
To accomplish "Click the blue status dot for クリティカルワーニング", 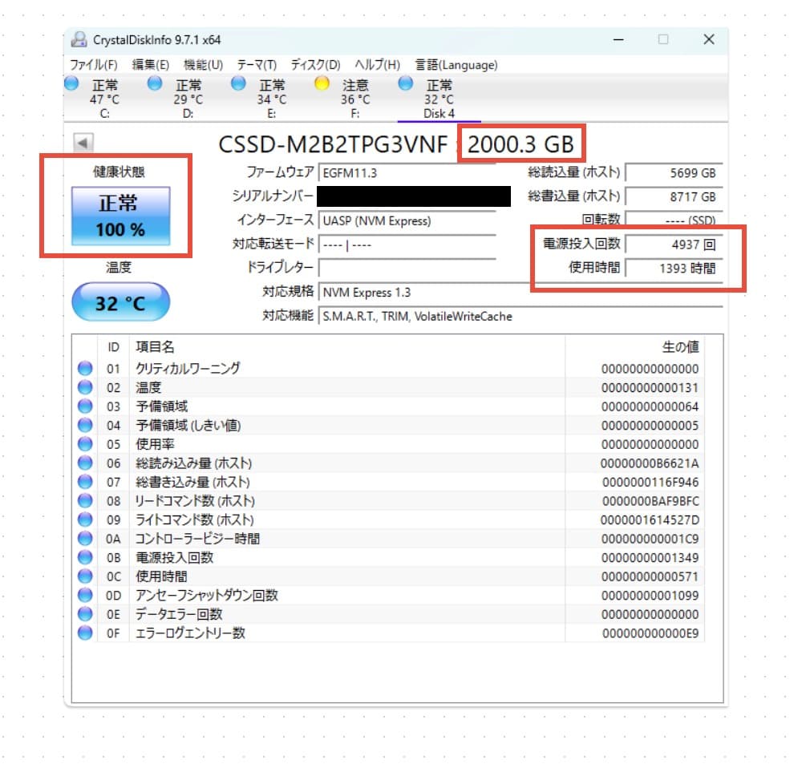I will [83, 369].
